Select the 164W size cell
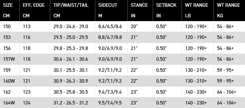The height and width of the screenshot is (108, 245). click(x=9, y=103)
